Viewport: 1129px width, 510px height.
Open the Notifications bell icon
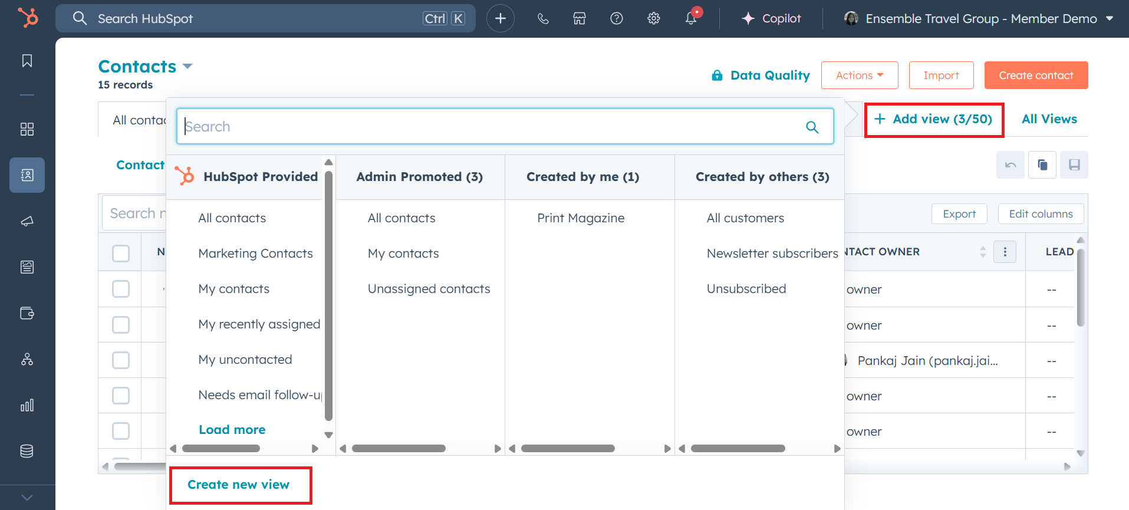[x=691, y=18]
